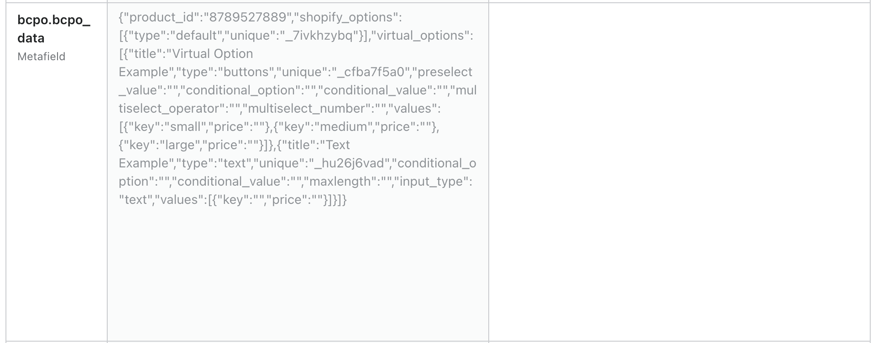Click the bcpo.bcpo_data field name
The height and width of the screenshot is (343, 878).
(54, 29)
